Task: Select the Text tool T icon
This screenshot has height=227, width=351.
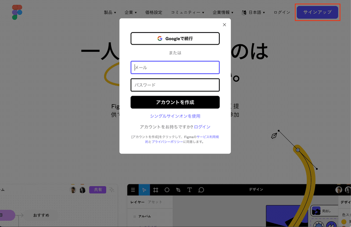Action: 190,190
